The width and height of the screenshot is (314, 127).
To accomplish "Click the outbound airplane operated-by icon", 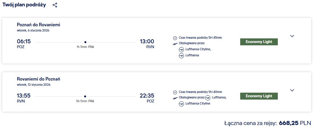I will (175, 44).
